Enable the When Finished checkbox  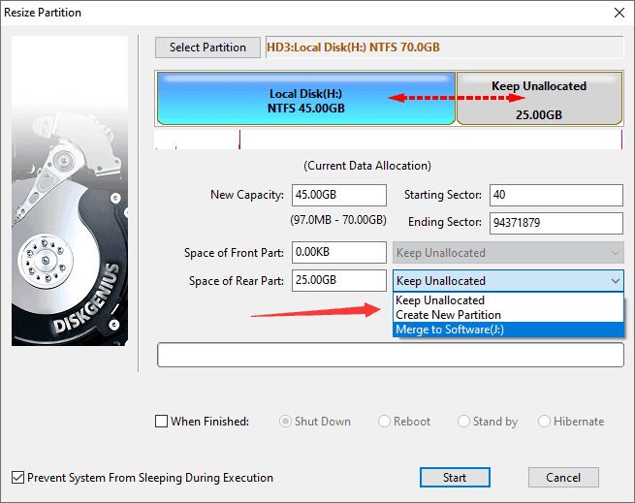click(x=162, y=422)
